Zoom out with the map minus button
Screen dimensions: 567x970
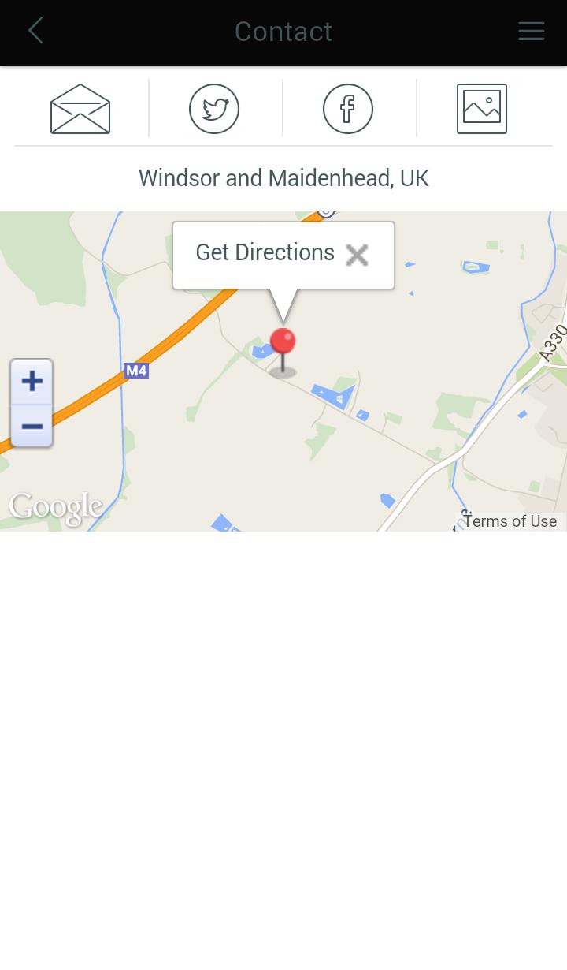[32, 427]
